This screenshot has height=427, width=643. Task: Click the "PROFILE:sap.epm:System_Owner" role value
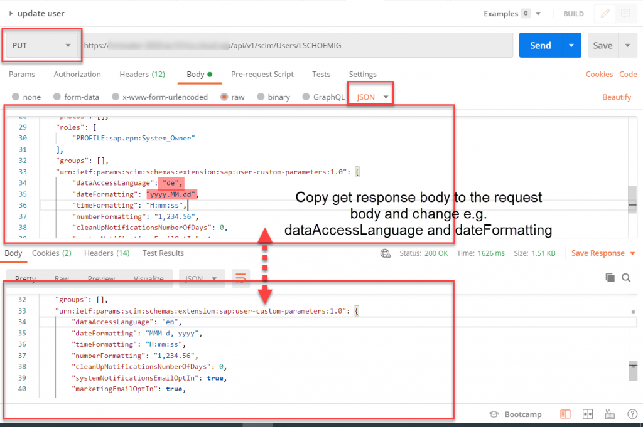134,139
